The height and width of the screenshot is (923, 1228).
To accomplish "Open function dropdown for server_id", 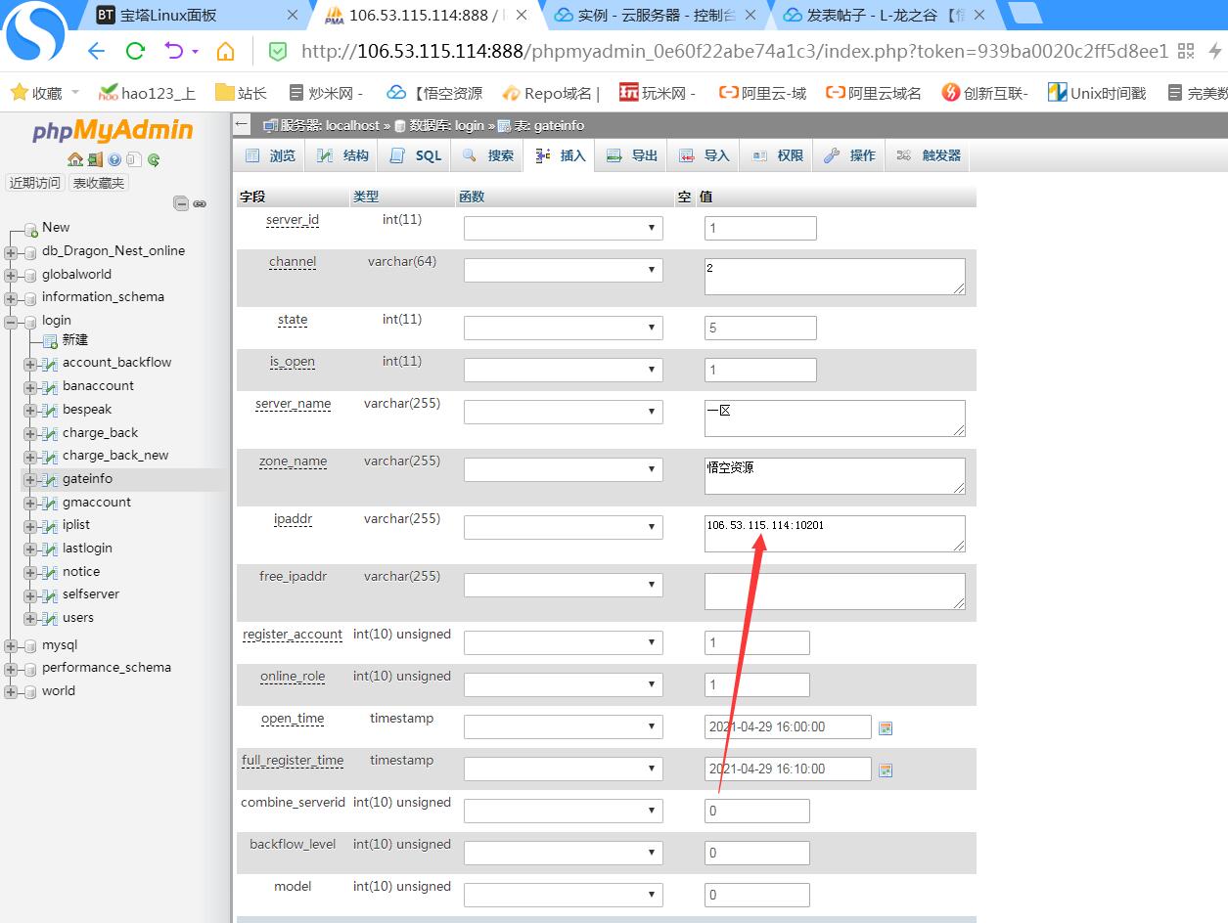I will coord(563,228).
